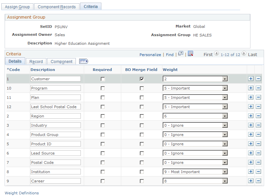Select the Component grid tab
The width and height of the screenshot is (270, 196).
pyautogui.click(x=61, y=61)
